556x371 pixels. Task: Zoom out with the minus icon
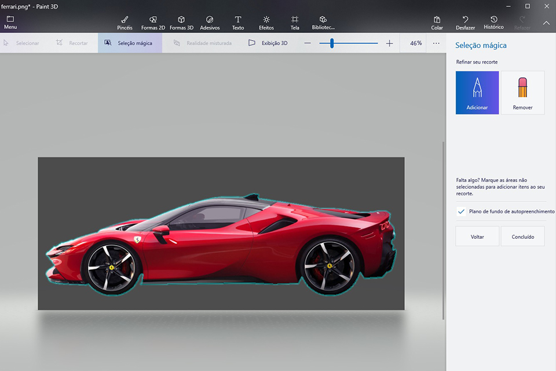click(308, 43)
